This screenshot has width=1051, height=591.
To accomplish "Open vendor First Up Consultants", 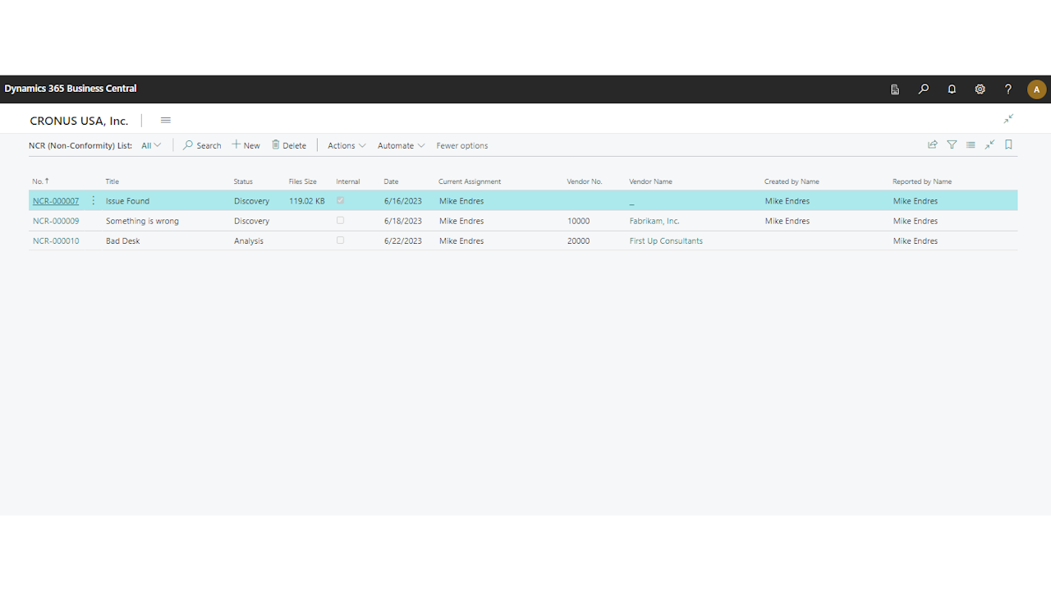I will click(666, 241).
